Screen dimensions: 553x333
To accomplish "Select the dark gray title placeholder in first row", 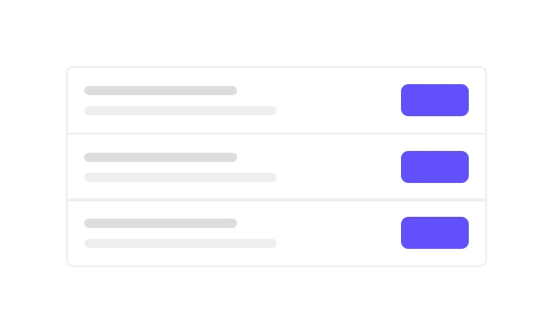I will 160,91.
